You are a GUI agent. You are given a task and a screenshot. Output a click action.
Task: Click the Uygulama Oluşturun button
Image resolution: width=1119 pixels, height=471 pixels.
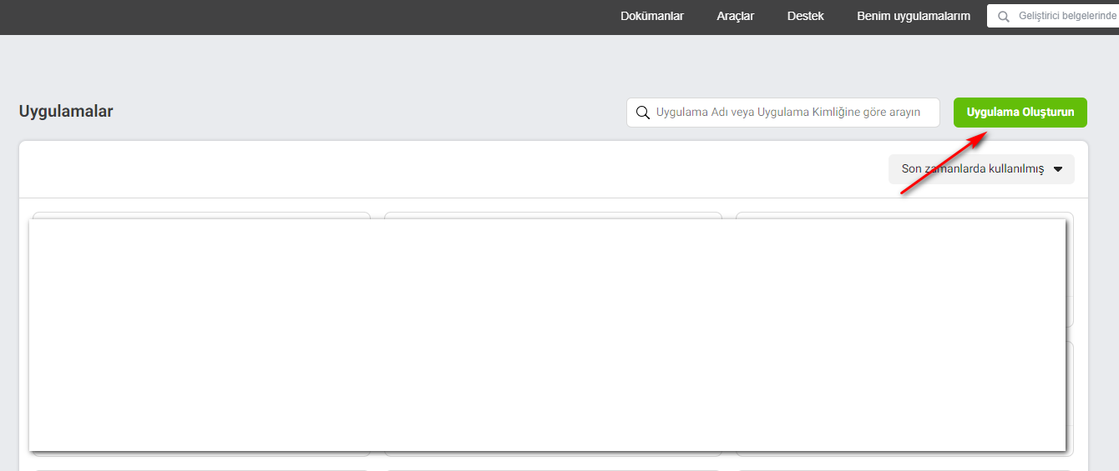click(1020, 113)
